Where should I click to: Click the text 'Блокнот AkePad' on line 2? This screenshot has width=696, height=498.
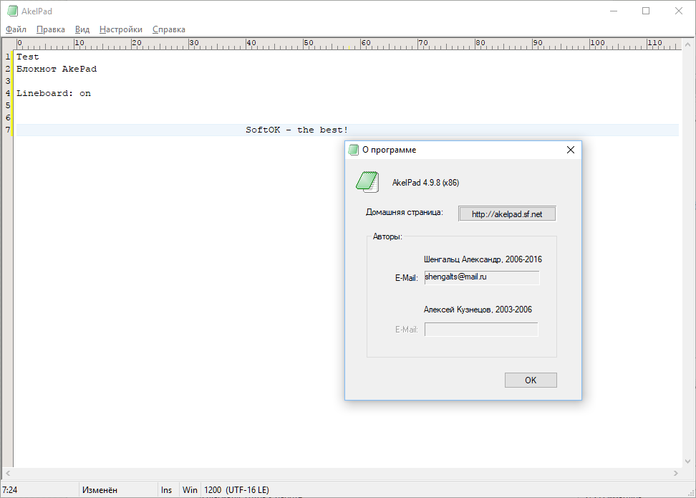pos(57,69)
